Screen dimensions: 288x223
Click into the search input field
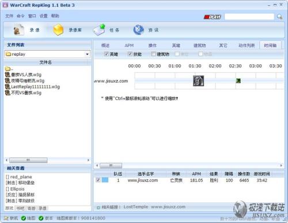coord(249,17)
